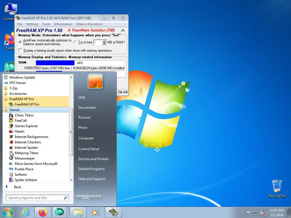Open Windows Explorer folder on taskbar

(78, 212)
